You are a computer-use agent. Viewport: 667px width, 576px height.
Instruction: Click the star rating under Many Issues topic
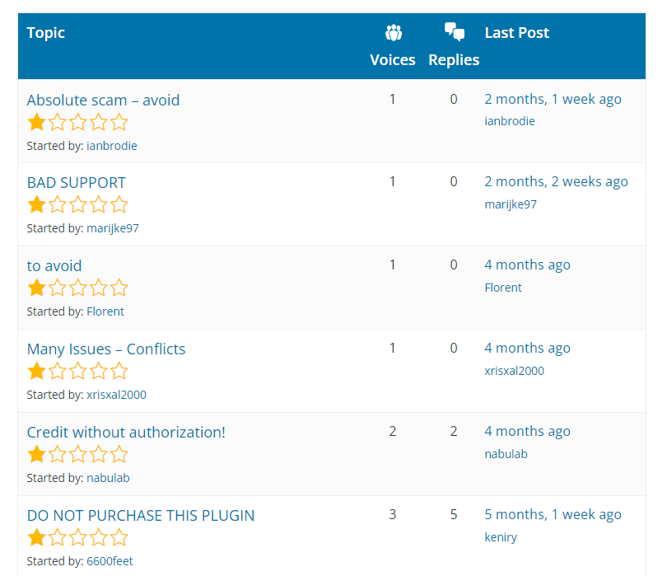77,371
